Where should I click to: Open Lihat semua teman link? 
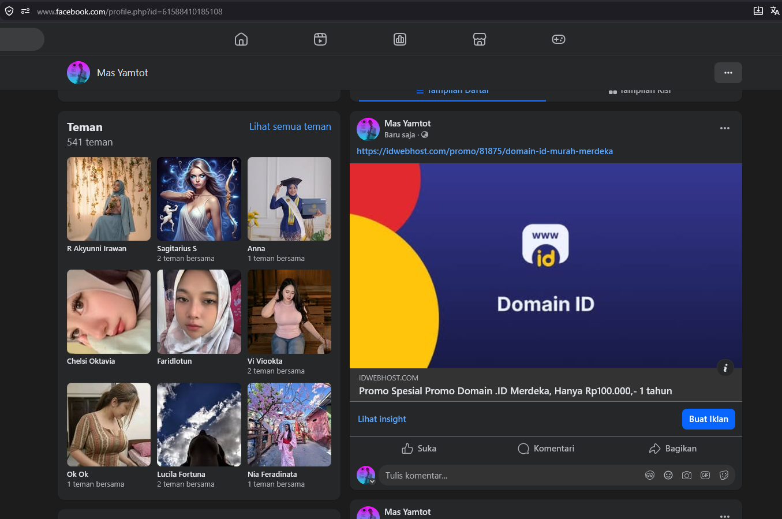click(290, 126)
